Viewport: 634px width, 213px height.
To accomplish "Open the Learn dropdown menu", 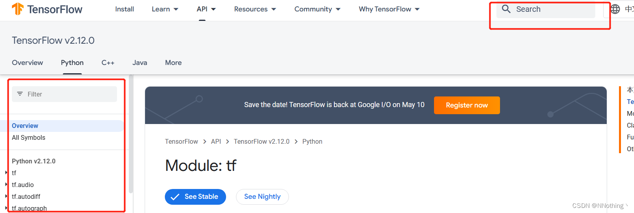I will tap(165, 9).
